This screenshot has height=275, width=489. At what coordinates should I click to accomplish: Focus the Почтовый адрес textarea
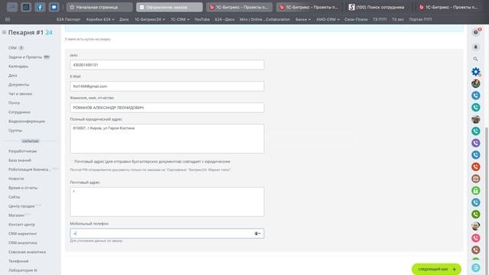pos(167,202)
